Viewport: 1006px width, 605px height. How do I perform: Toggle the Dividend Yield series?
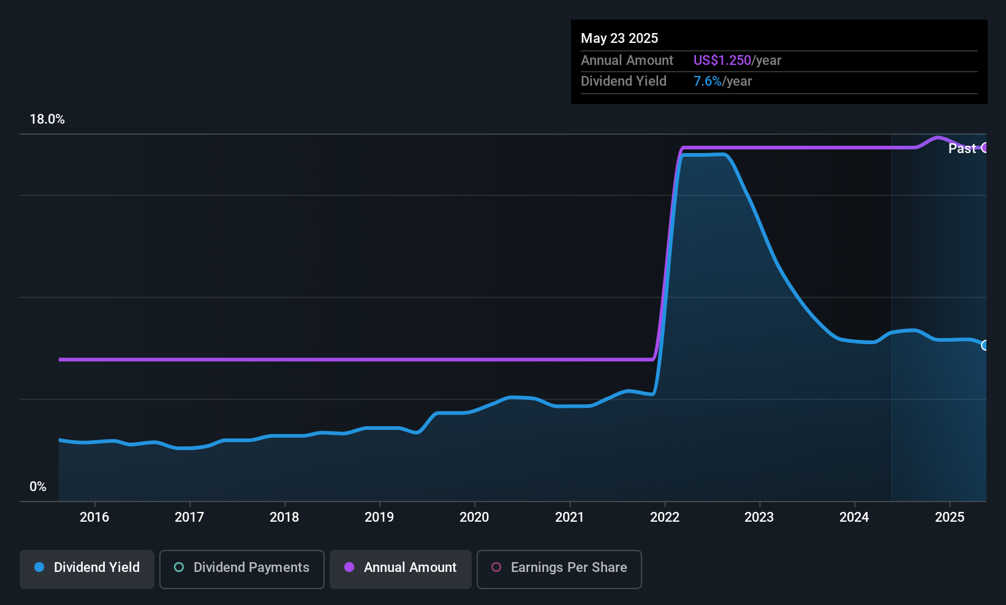[87, 569]
